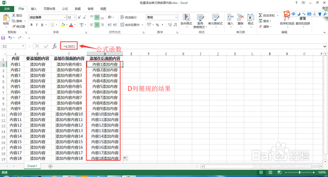Viewport: 328px width, 177px height.
Task: Click the cell Borders icon
Action: (x=52, y=25)
